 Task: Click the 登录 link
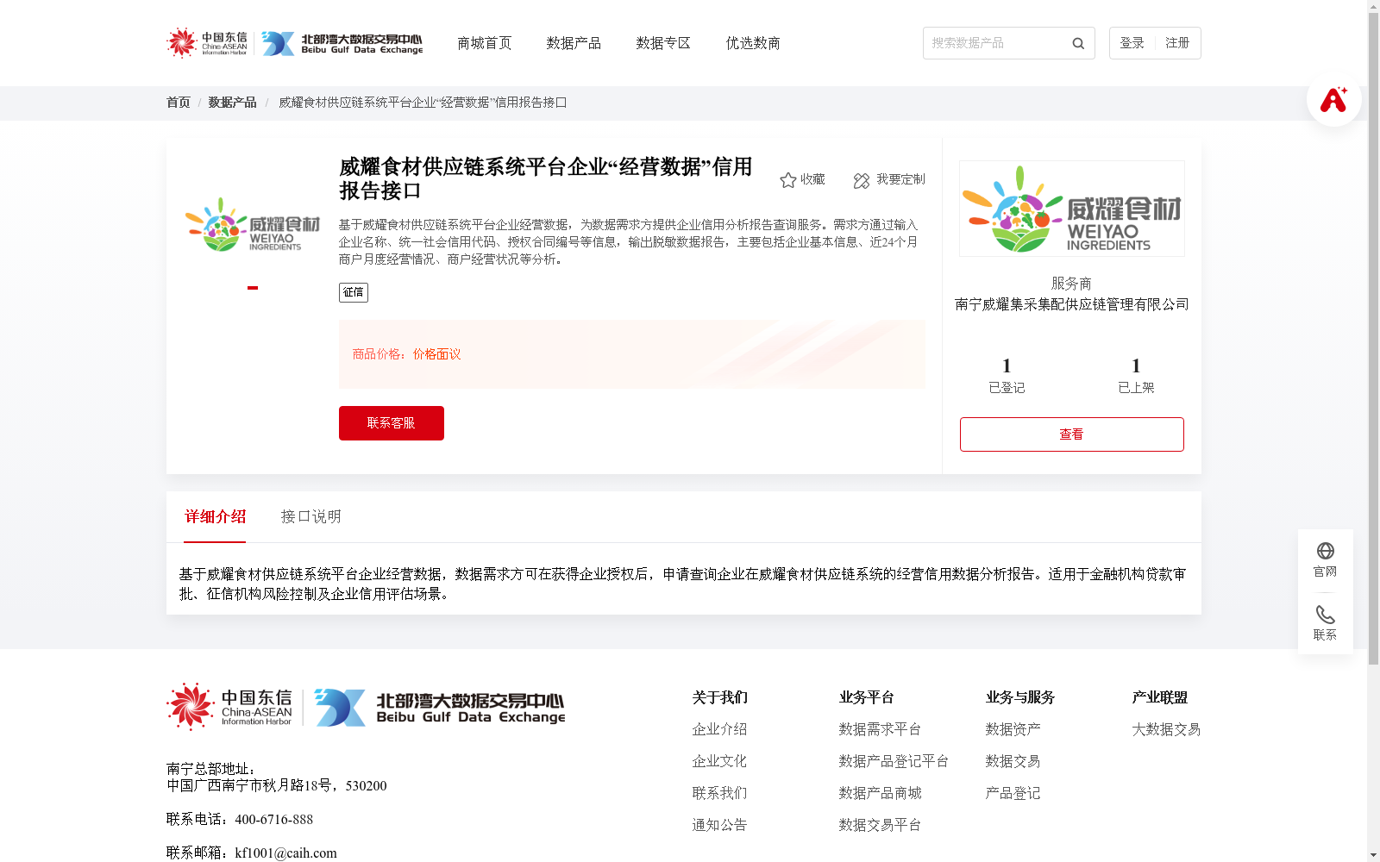(1132, 43)
